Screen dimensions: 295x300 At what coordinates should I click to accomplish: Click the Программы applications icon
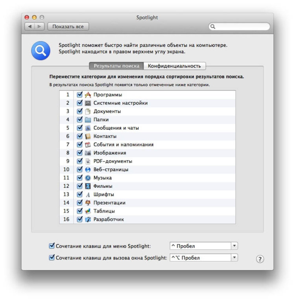[x=88, y=95]
